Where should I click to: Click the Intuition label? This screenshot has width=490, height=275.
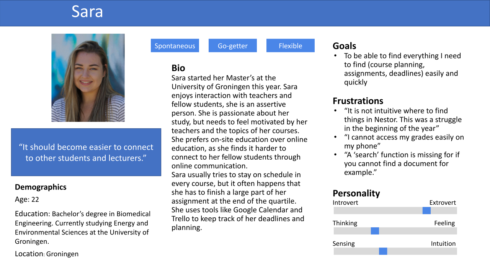coord(443,244)
